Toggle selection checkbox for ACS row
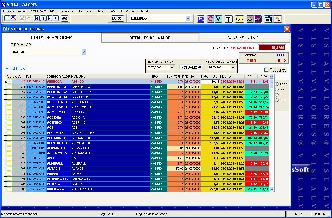This screenshot has height=218, width=332. (9, 128)
